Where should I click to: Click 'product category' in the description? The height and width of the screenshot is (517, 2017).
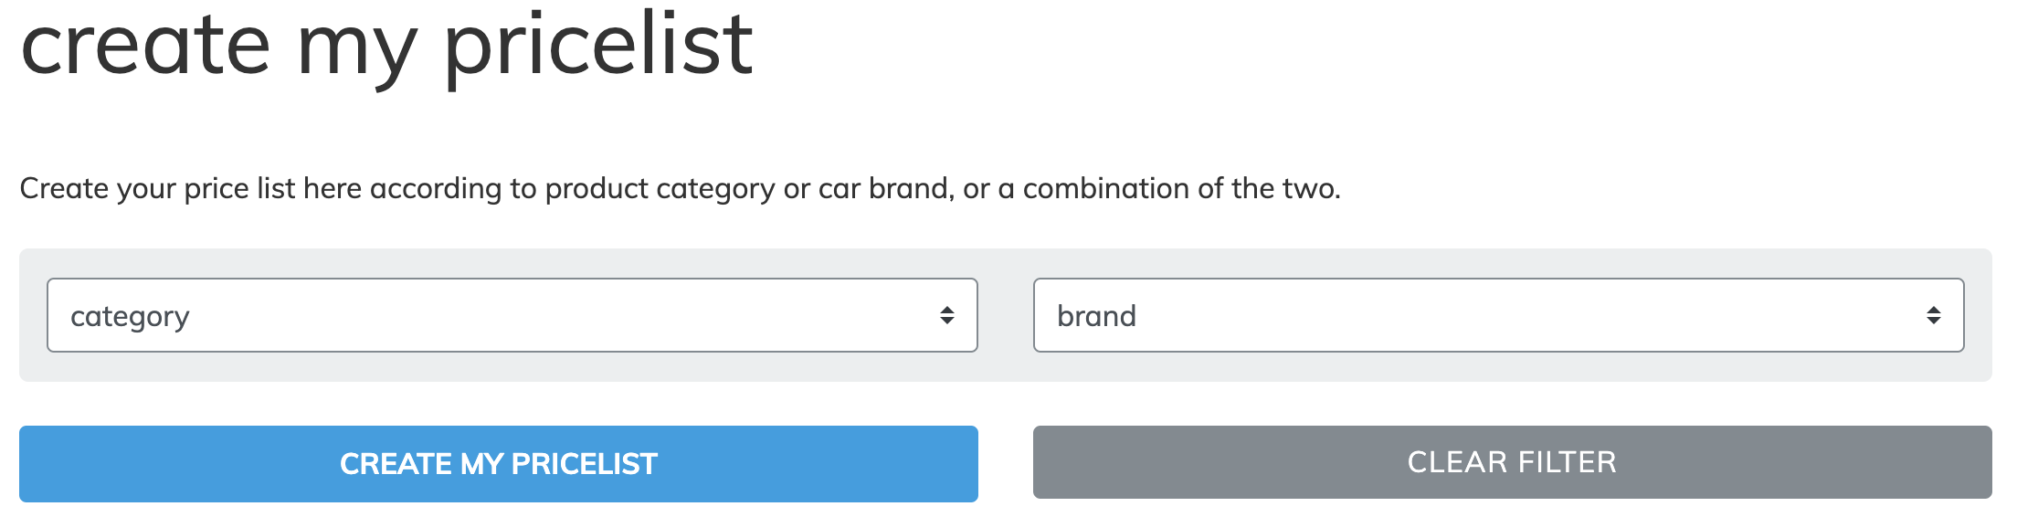tap(660, 188)
